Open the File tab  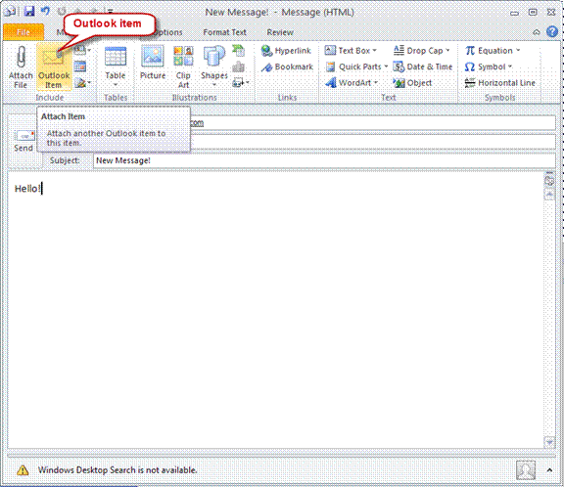click(23, 32)
